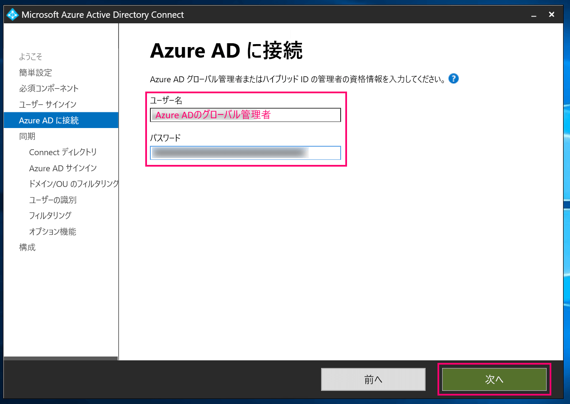This screenshot has width=570, height=404.
Task: Click the 次へ button
Action: [494, 379]
